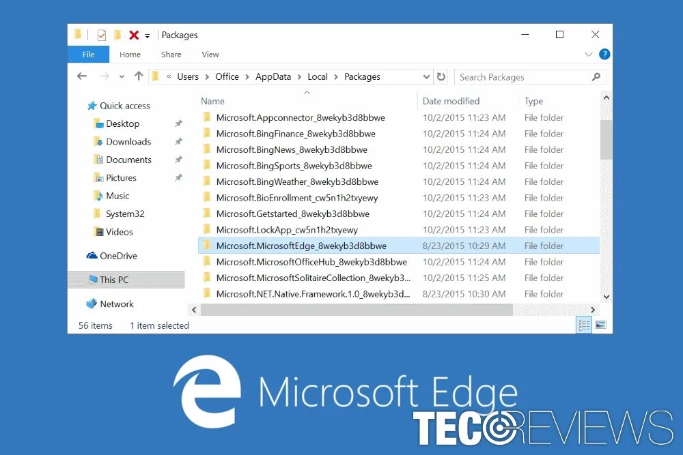Viewport: 683px width, 455px height.
Task: Open Desktop in the navigation pane
Action: pyautogui.click(x=116, y=123)
